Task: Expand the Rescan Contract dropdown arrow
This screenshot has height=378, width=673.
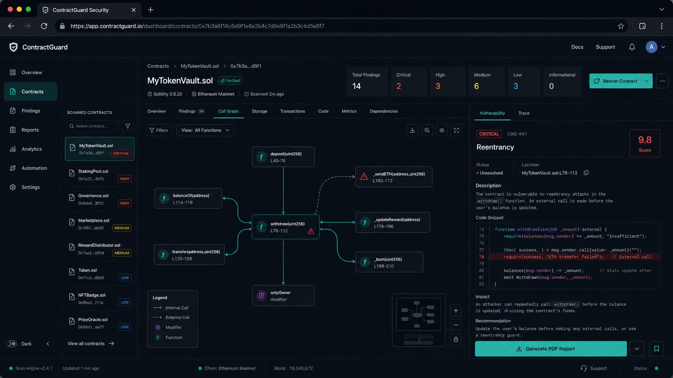Action: point(646,81)
